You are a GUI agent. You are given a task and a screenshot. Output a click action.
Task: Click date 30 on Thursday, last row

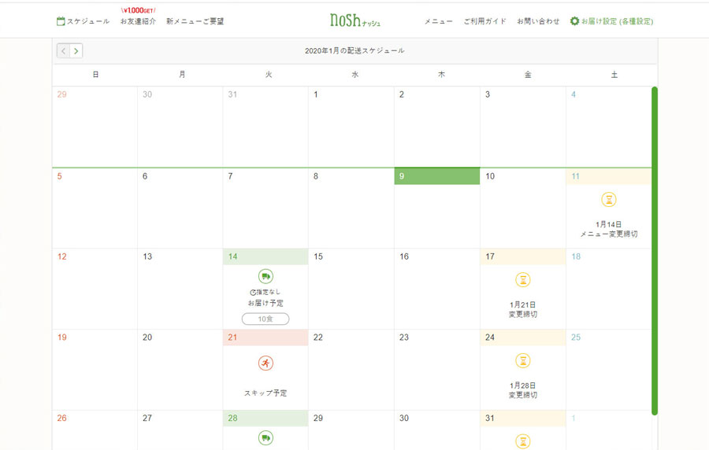pos(404,418)
